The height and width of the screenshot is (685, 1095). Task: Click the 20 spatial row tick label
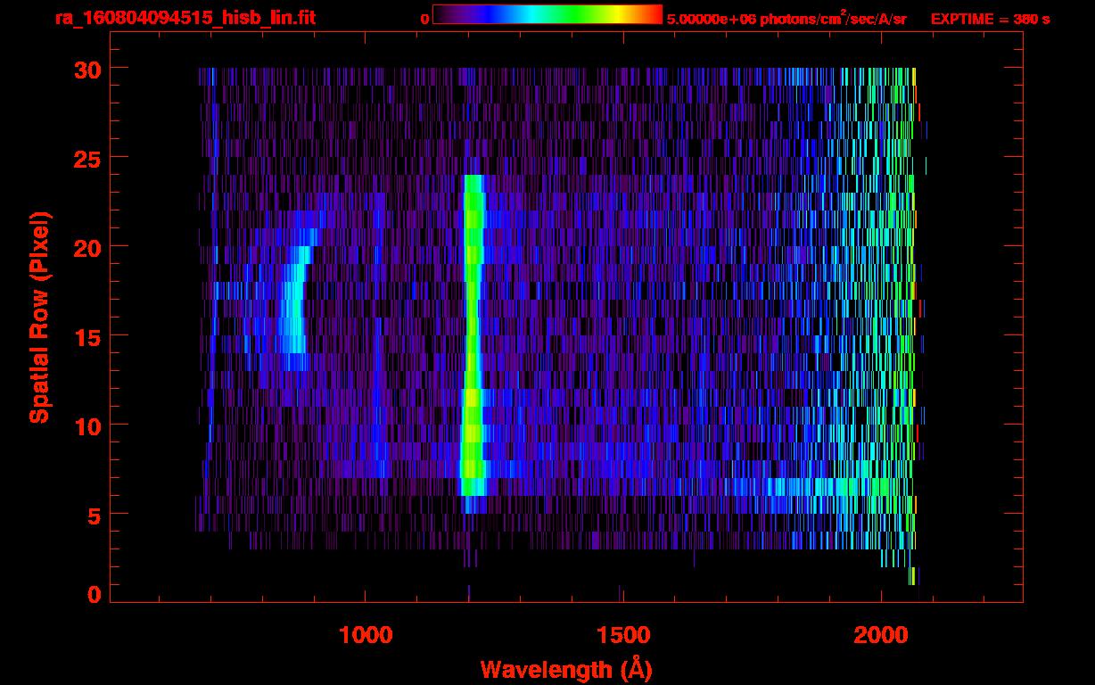pos(86,247)
